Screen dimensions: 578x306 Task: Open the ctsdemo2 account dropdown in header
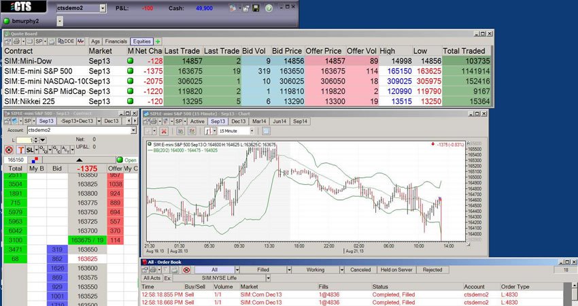coord(103,8)
